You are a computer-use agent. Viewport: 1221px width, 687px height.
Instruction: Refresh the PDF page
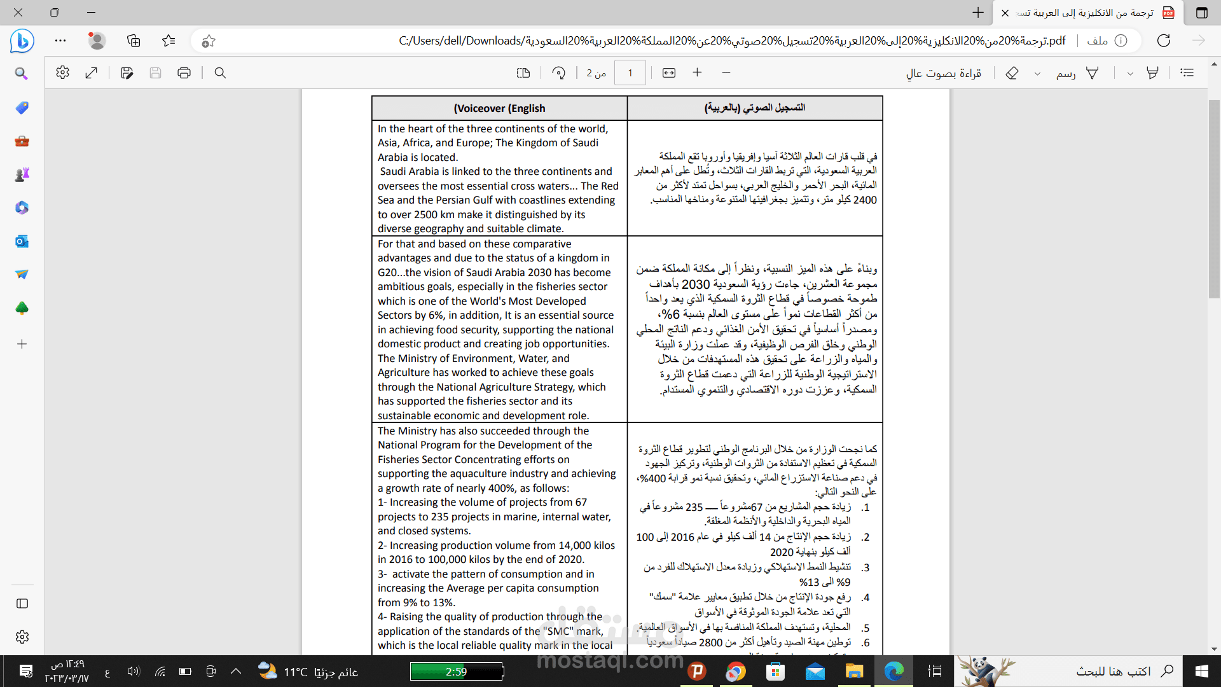pos(1164,41)
